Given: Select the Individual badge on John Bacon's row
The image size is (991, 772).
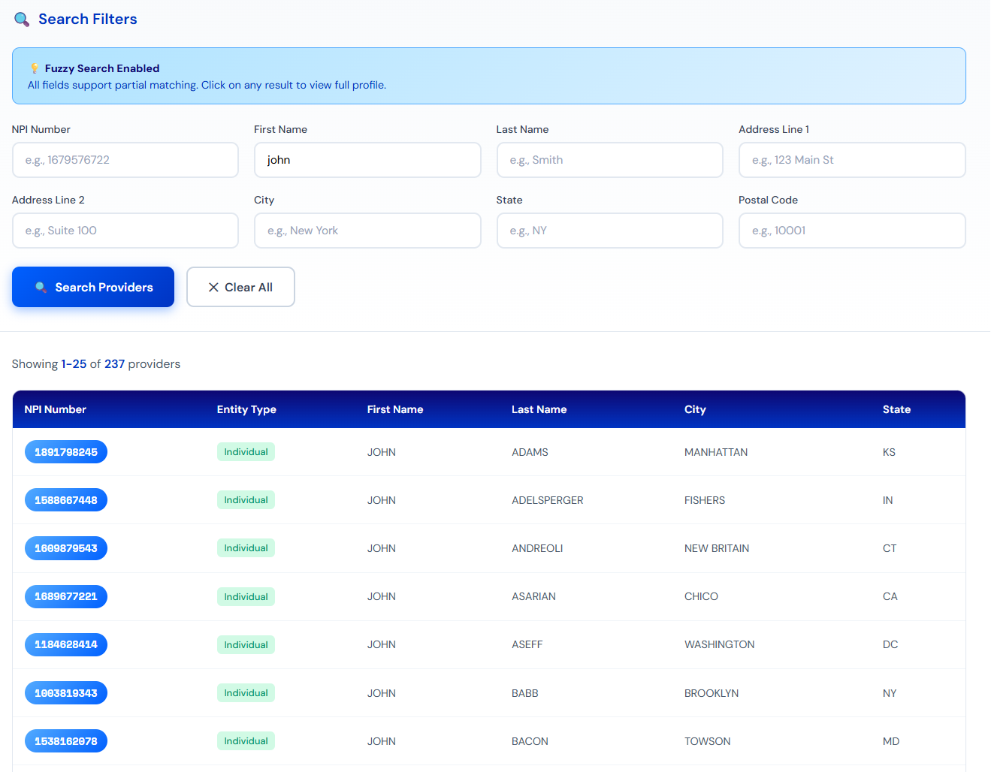Looking at the screenshot, I should click(x=246, y=740).
